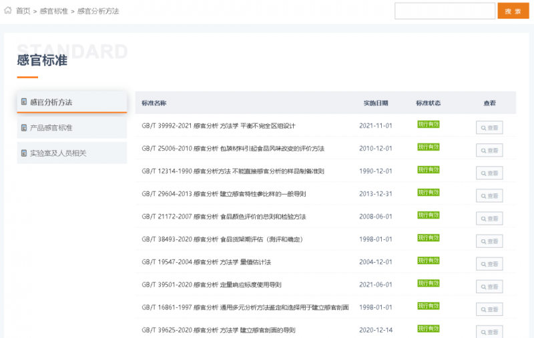Click the document icon beside 实验室及人员相关
The height and width of the screenshot is (338, 534).
(x=24, y=153)
